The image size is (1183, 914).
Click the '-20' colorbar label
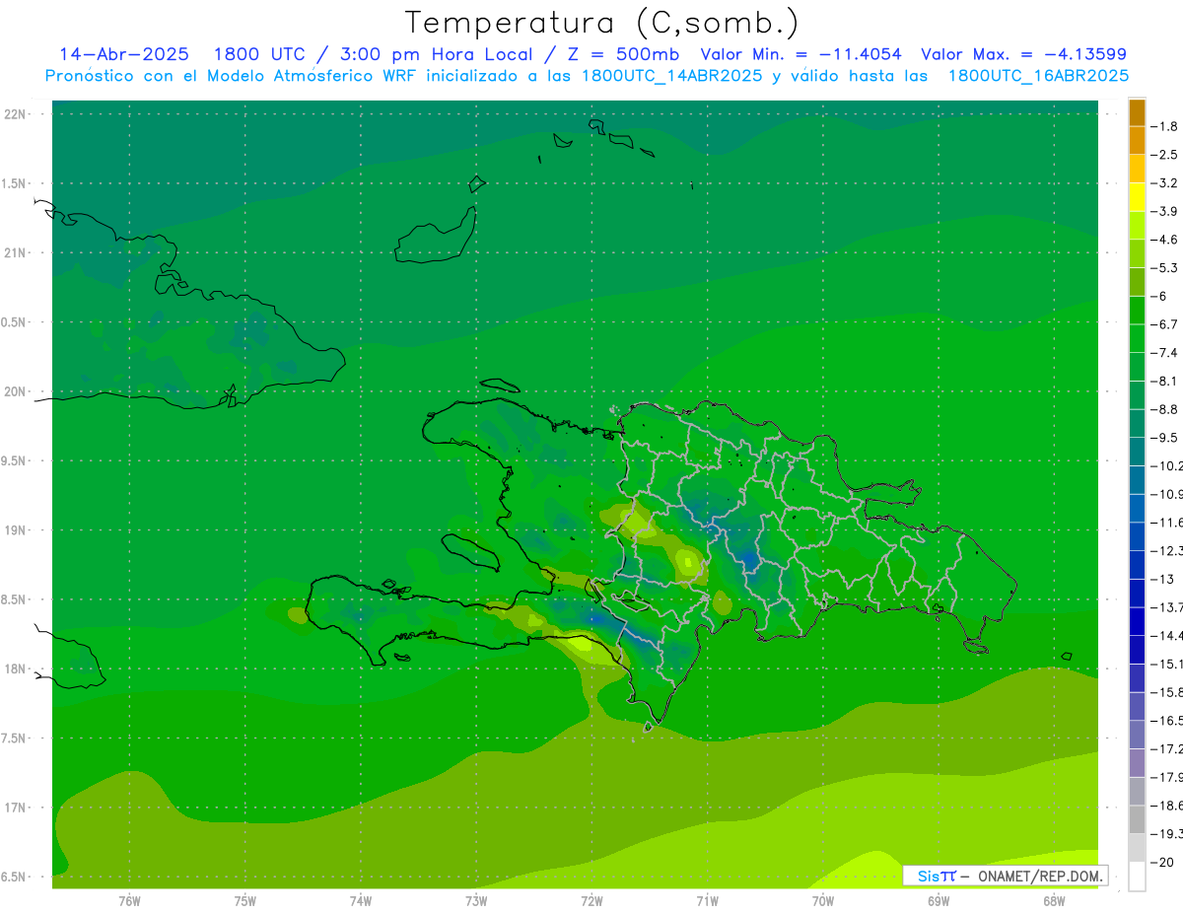pos(1162,862)
